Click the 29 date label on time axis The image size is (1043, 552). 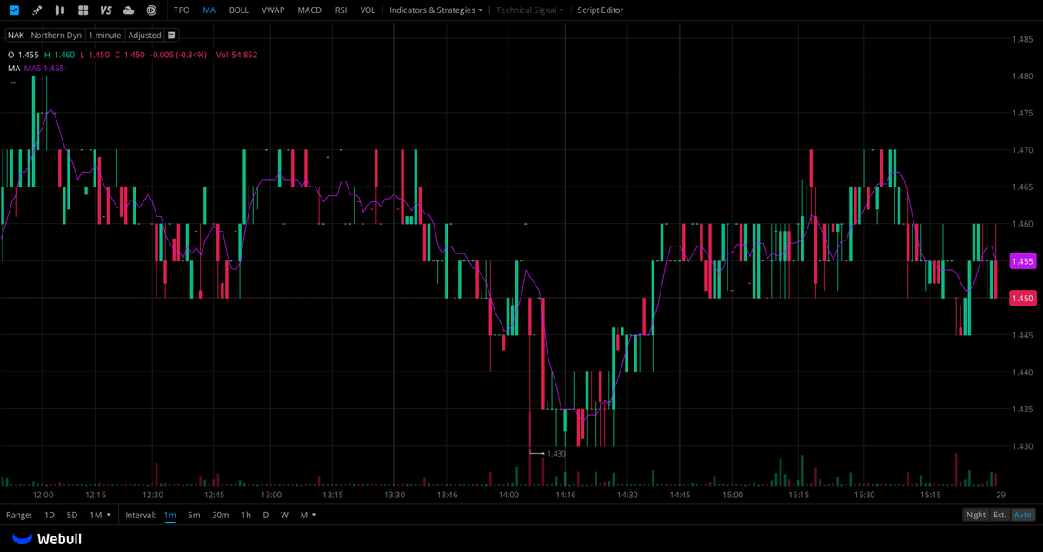click(1001, 495)
